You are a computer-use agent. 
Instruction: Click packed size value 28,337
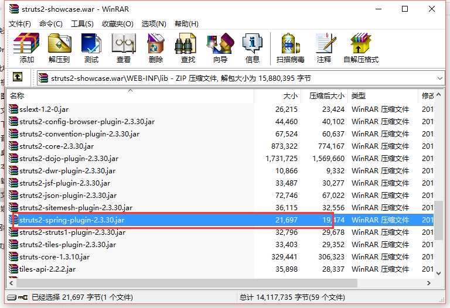coord(333,269)
